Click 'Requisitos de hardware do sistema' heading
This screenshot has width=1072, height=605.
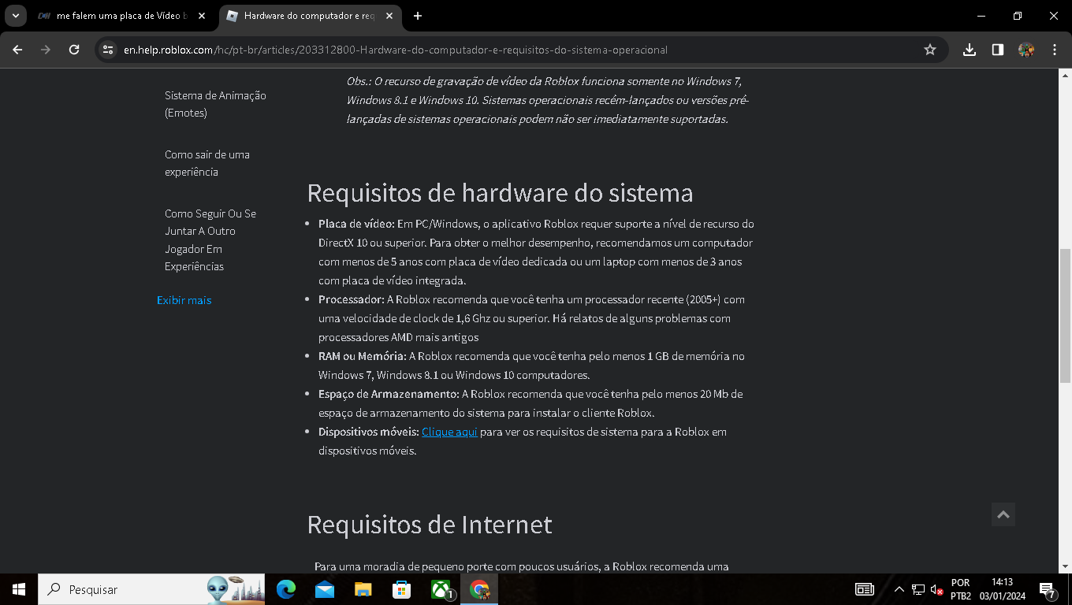[500, 193]
